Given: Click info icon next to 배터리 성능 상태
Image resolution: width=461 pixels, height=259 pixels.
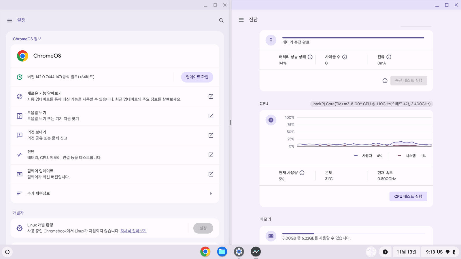Looking at the screenshot, I should 310,57.
